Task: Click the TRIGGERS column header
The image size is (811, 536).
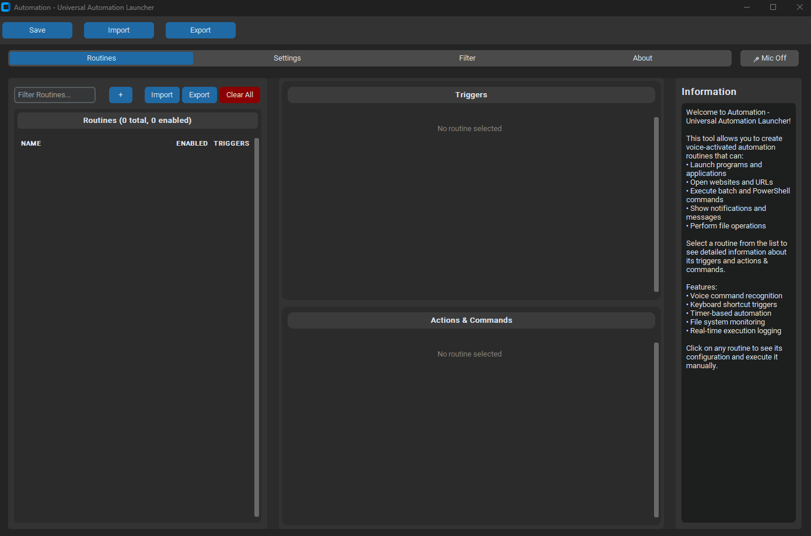Action: point(232,143)
